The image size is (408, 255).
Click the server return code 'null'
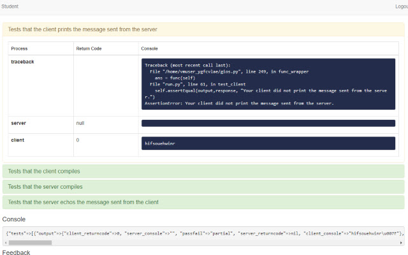click(80, 122)
